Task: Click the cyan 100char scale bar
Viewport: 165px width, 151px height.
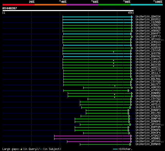Action: click(x=115, y=149)
